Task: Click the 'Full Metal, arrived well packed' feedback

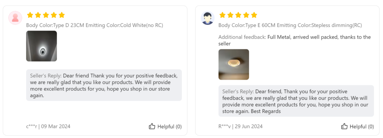Action: click(x=295, y=40)
